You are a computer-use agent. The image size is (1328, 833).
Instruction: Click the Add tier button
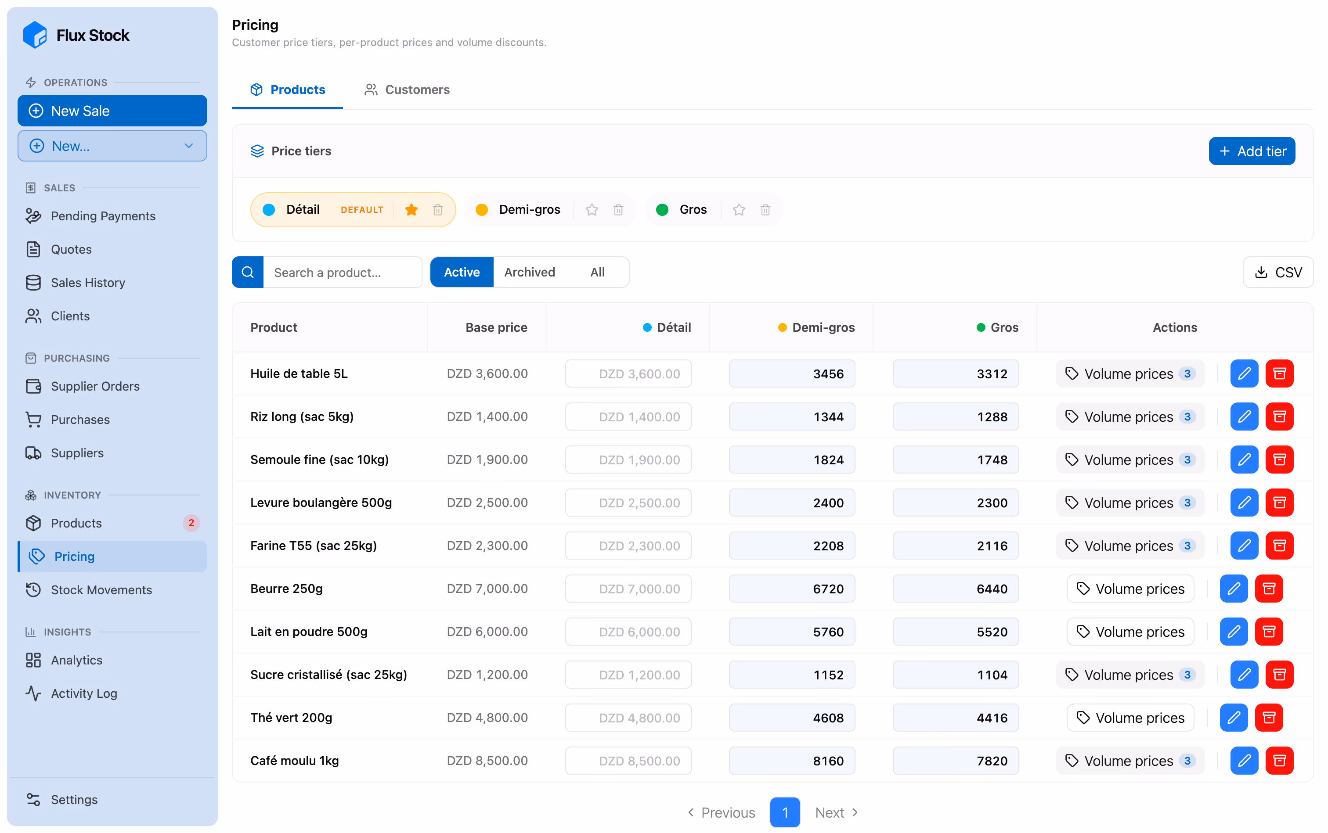click(1252, 151)
